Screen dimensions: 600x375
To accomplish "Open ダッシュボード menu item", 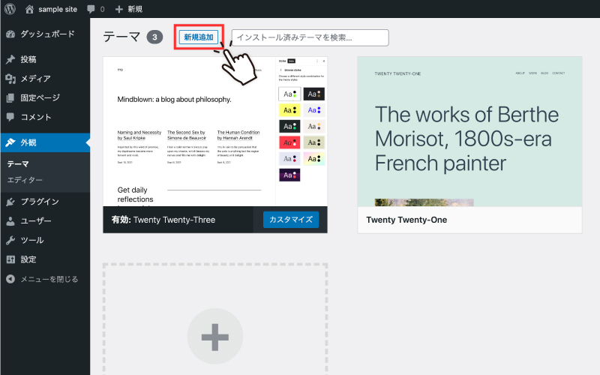I will (x=45, y=34).
